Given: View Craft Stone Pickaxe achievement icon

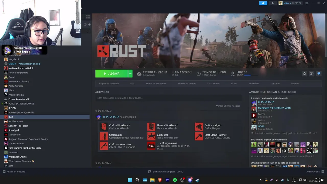Looking at the screenshot, I should coord(104,146).
